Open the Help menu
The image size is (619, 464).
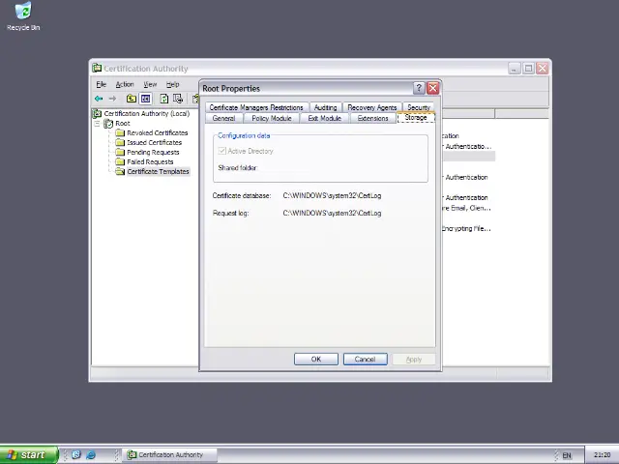[x=173, y=84]
